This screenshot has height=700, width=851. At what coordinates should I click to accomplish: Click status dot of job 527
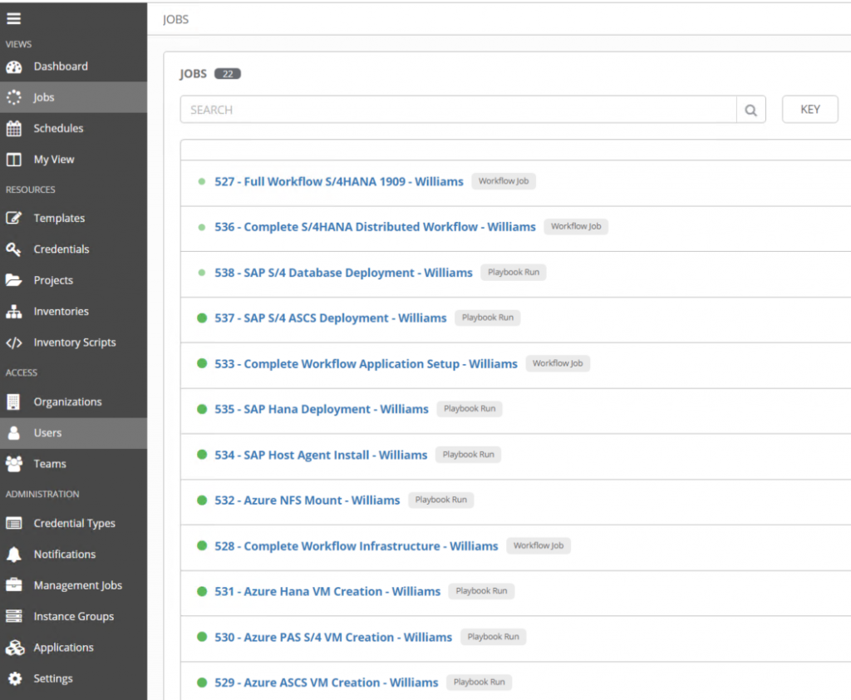[x=202, y=181]
